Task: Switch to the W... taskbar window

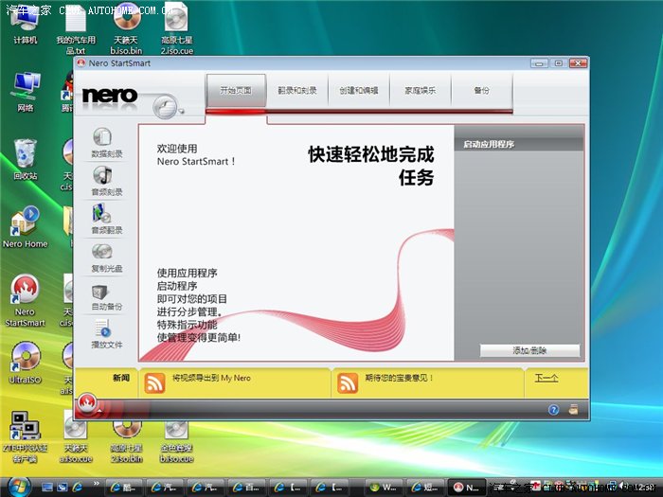Action: (x=384, y=488)
